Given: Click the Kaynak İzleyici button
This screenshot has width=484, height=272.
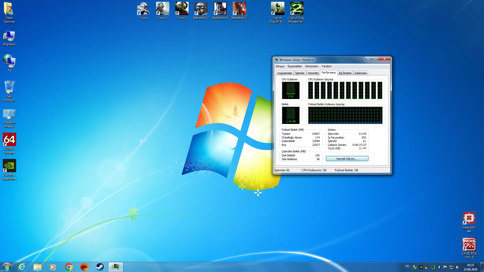Looking at the screenshot, I should click(347, 159).
